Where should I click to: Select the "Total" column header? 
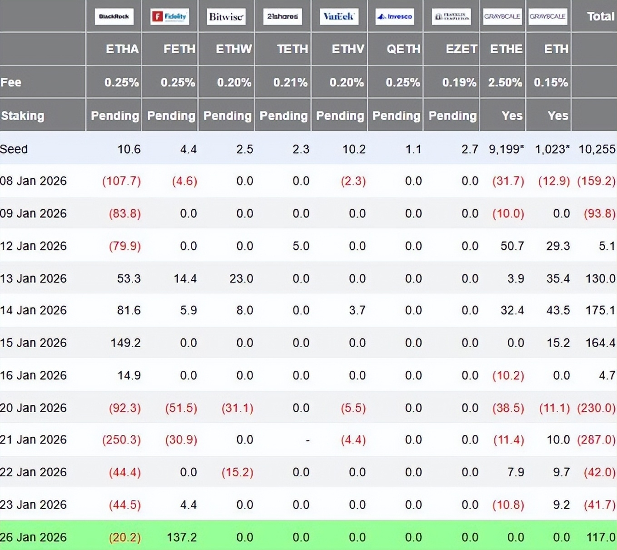(x=601, y=16)
